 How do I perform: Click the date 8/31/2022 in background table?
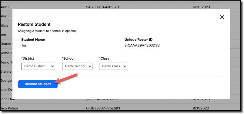[x=201, y=108]
